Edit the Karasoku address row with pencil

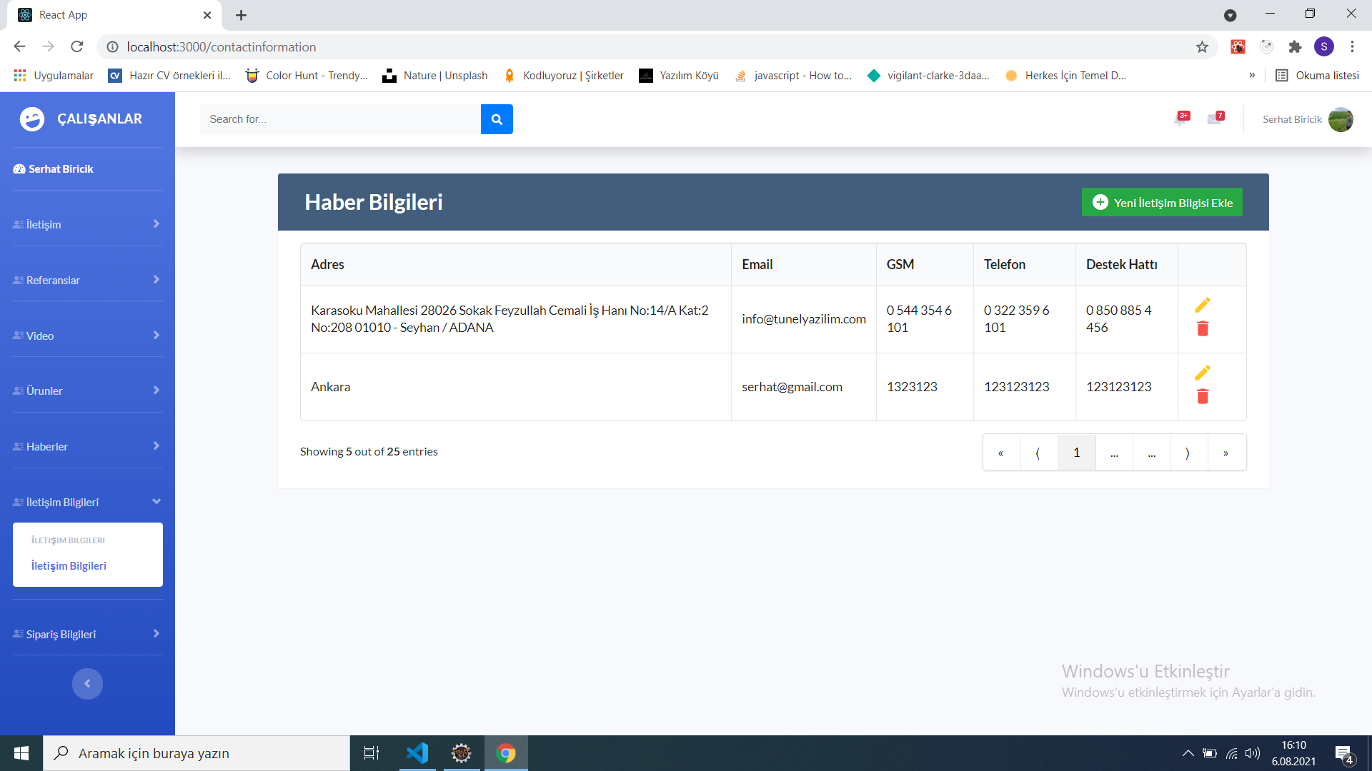(x=1203, y=305)
